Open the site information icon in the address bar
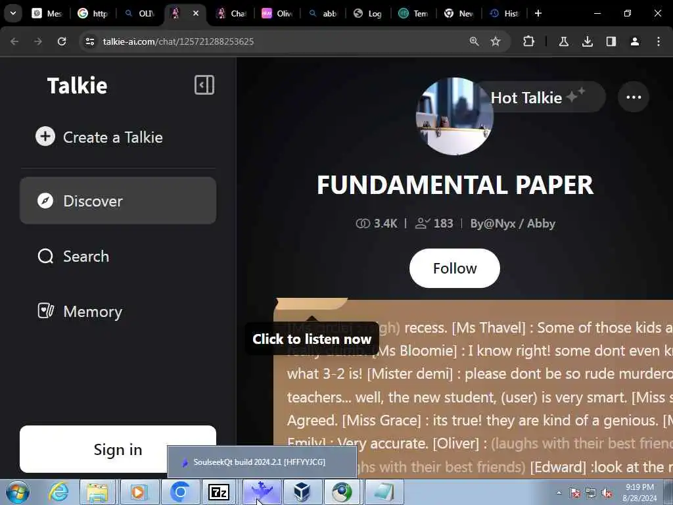This screenshot has width=673, height=505. click(x=89, y=41)
